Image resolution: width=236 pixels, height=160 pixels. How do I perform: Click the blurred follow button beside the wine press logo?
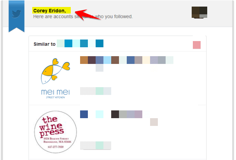(x=96, y=145)
